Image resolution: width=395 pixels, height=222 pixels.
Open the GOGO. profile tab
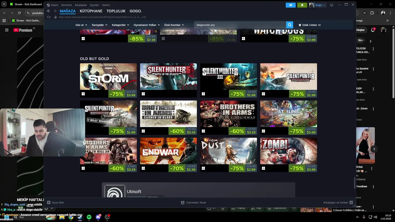pyautogui.click(x=135, y=11)
